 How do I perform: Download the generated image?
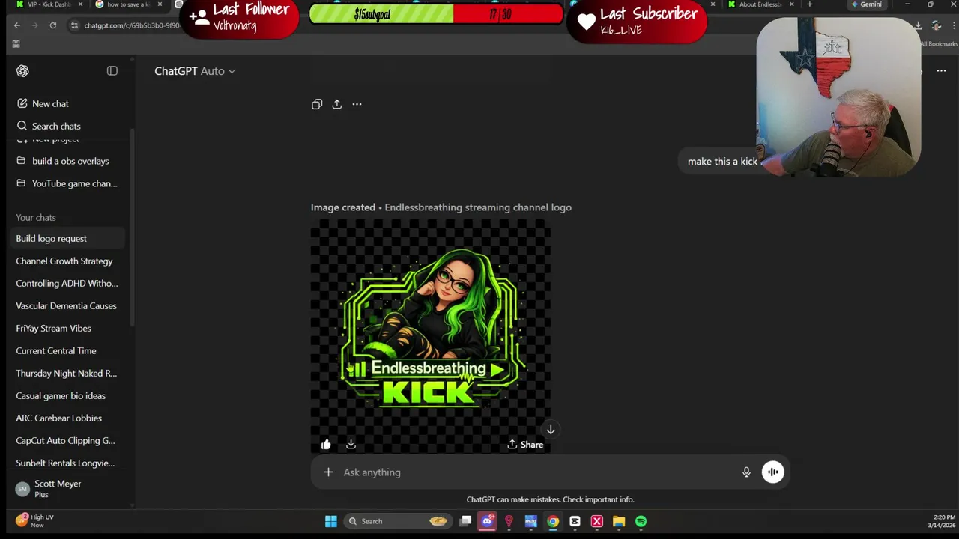(351, 445)
